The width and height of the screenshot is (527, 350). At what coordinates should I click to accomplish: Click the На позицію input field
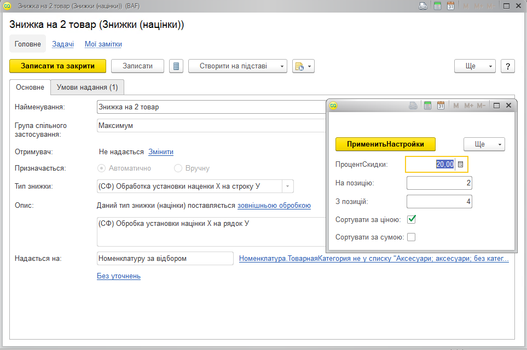439,183
